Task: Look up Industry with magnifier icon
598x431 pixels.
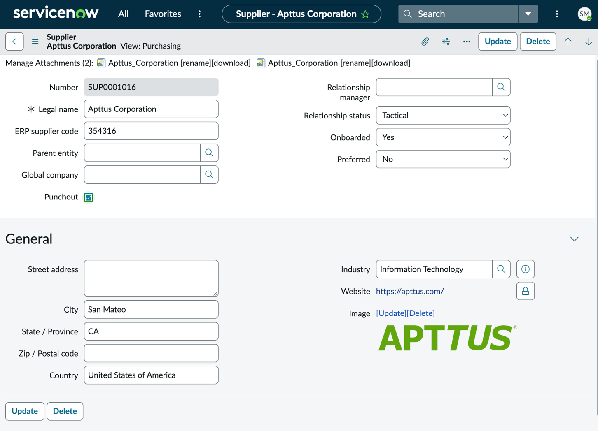Action: (501, 269)
